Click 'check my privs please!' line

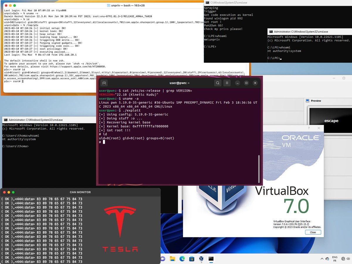pos(223,29)
